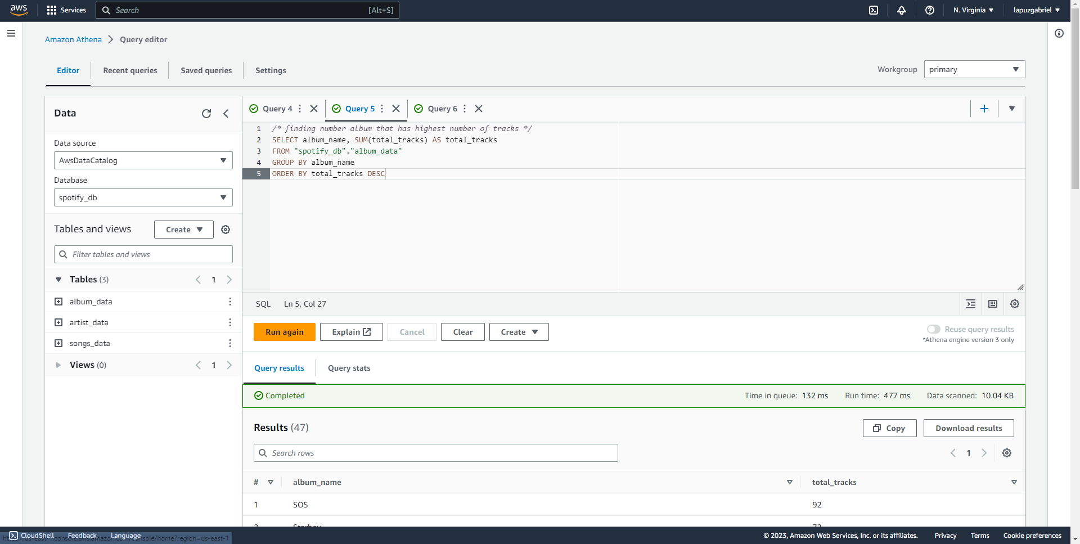
Task: Sort by total_tracks column
Action: (1014, 482)
